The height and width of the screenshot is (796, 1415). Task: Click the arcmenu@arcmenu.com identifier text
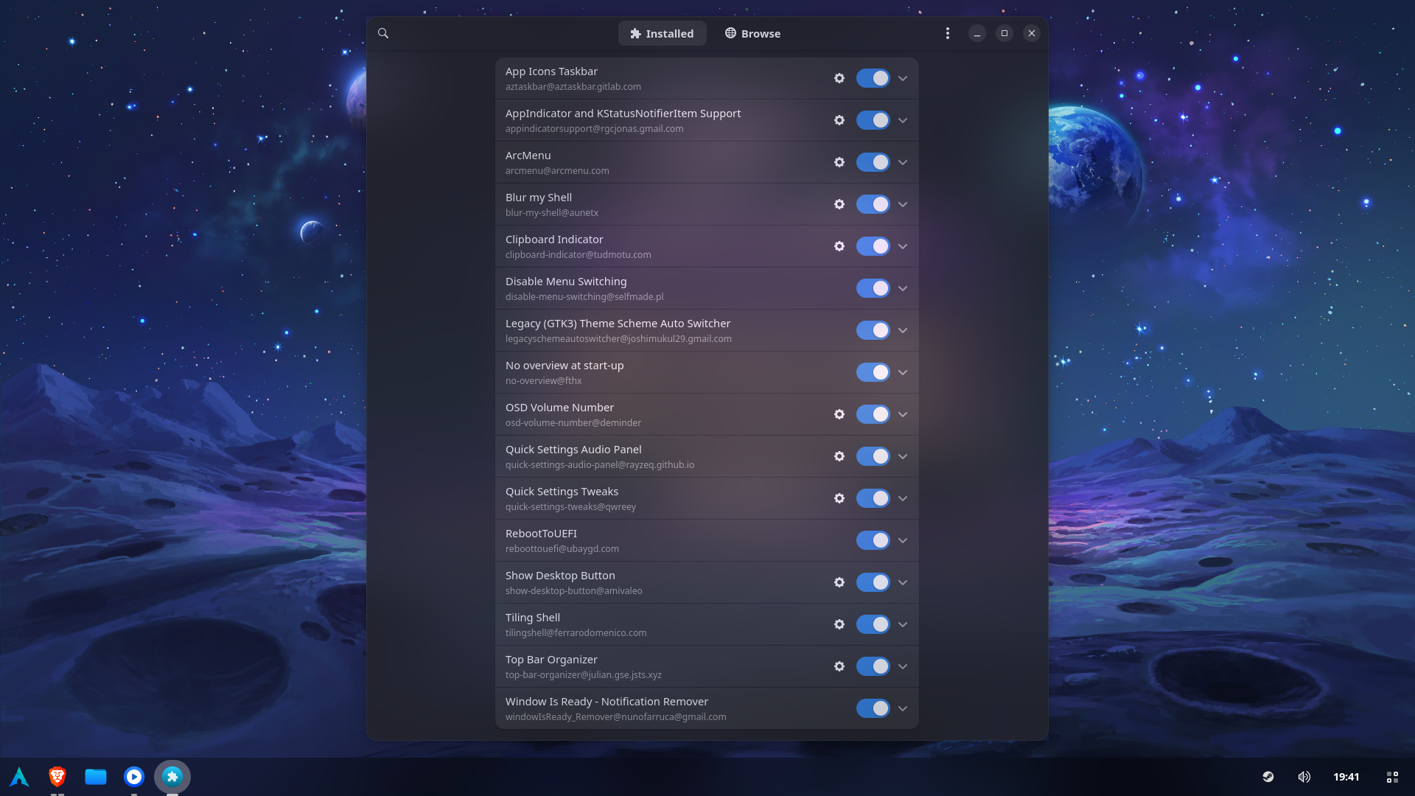[x=557, y=171]
